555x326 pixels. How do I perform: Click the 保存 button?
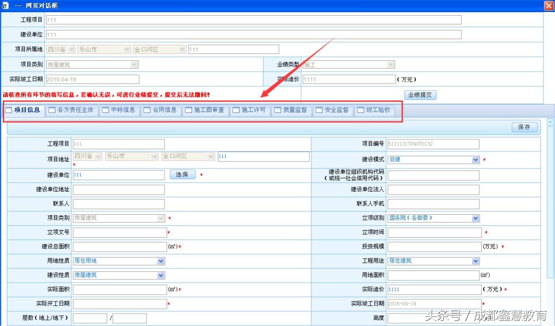[524, 127]
